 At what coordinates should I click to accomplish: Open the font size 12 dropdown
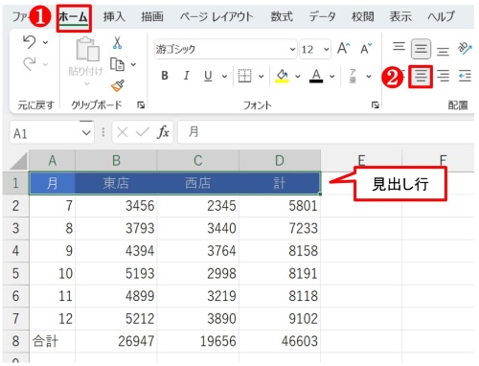pos(326,50)
